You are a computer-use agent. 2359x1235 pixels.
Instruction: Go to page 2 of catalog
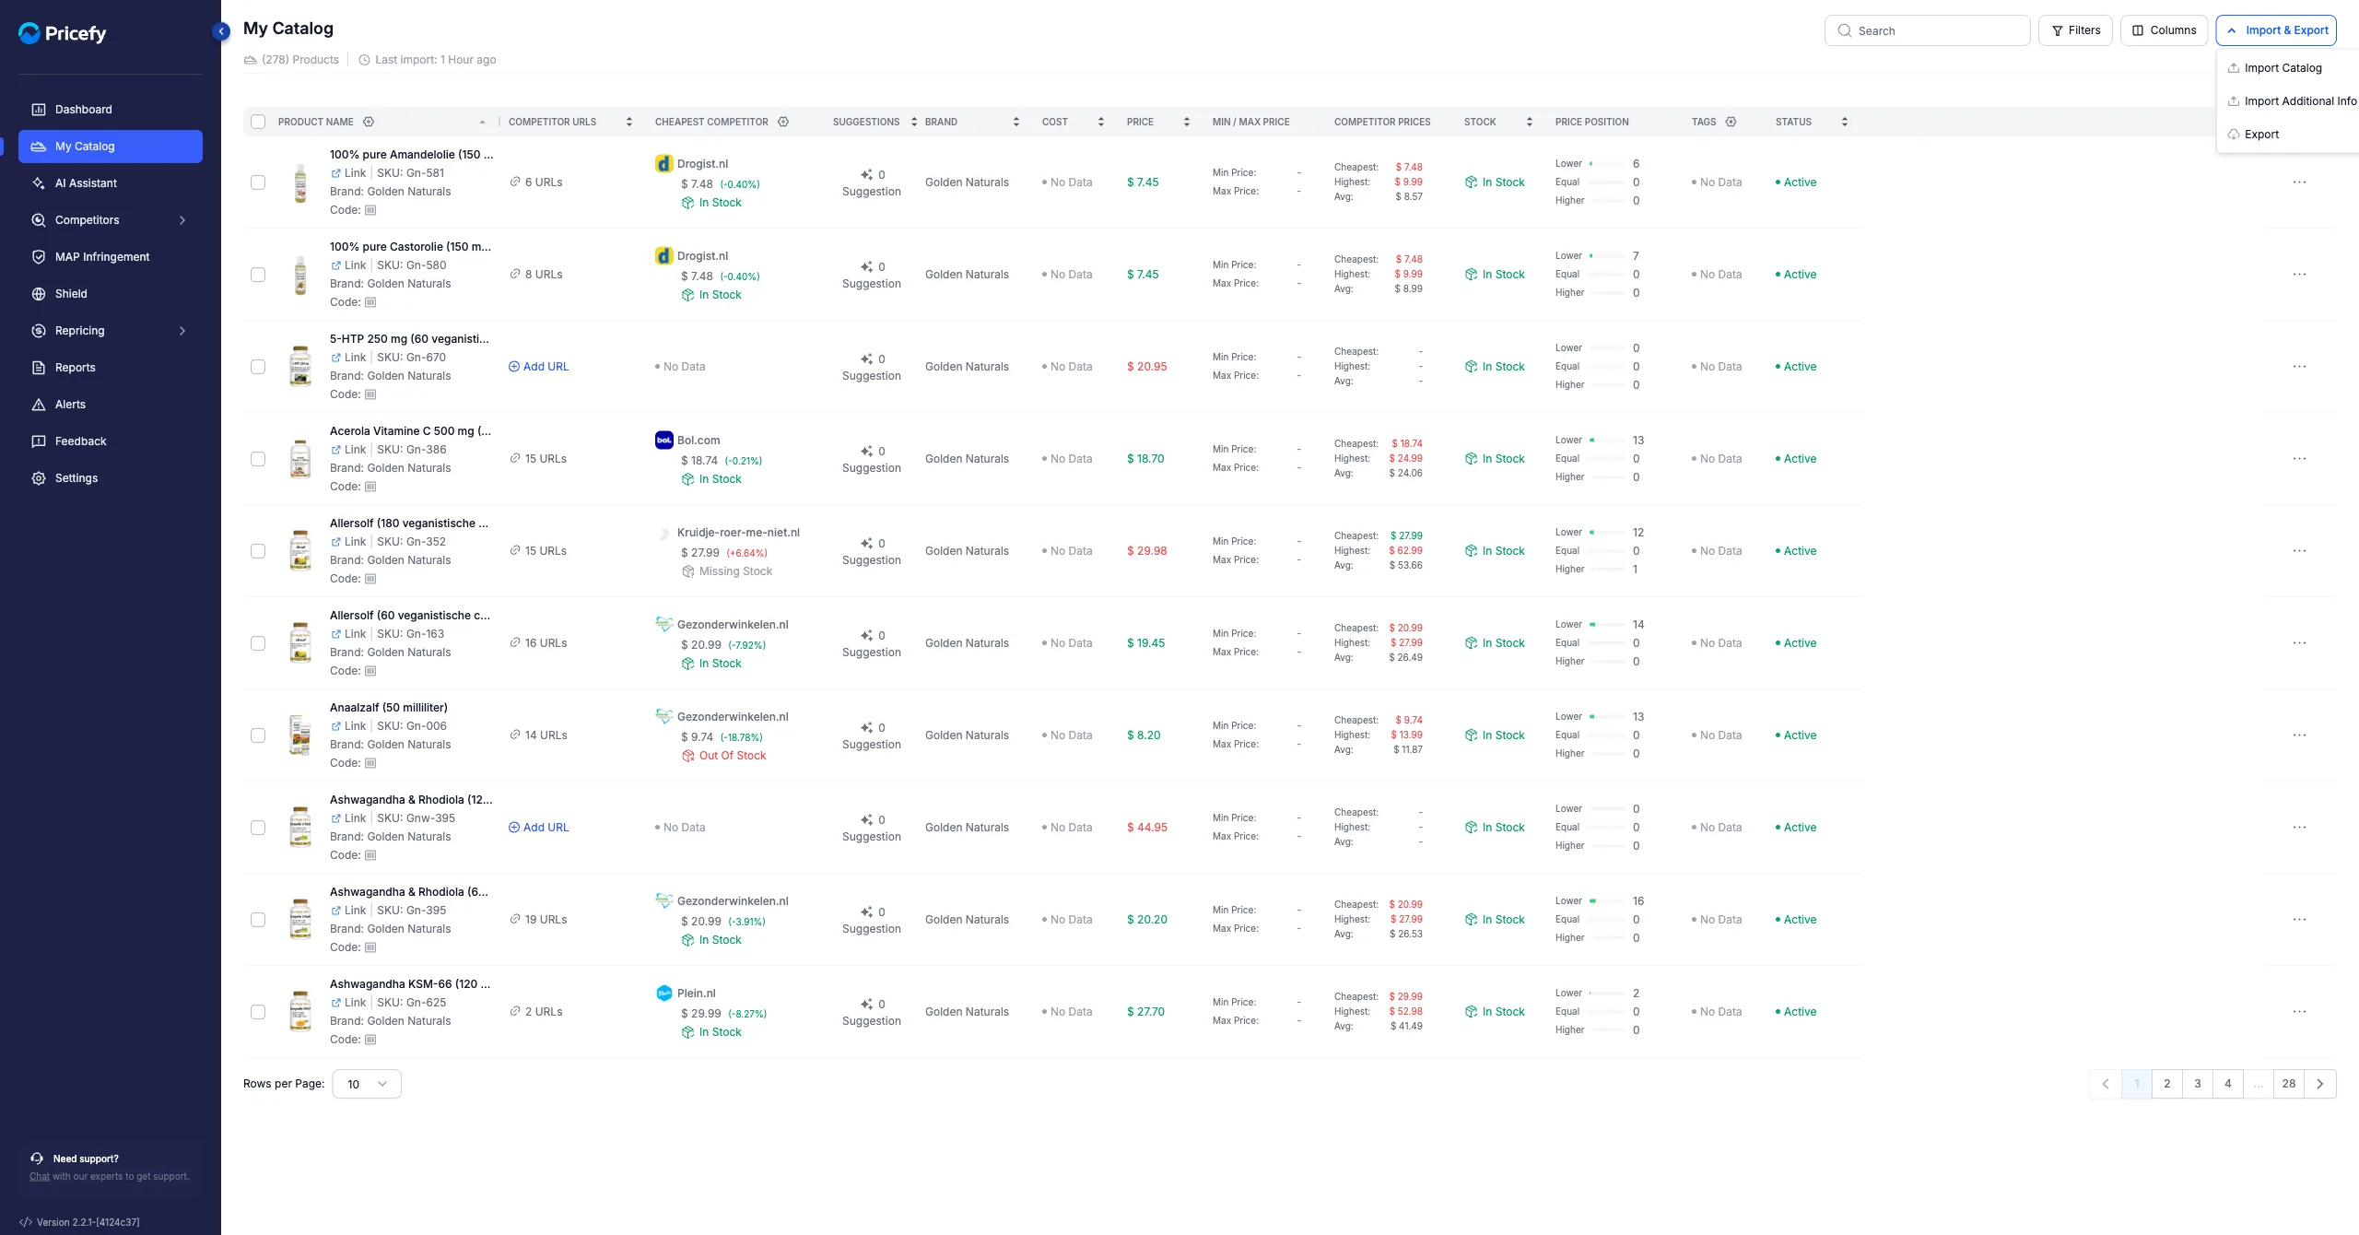click(2166, 1084)
